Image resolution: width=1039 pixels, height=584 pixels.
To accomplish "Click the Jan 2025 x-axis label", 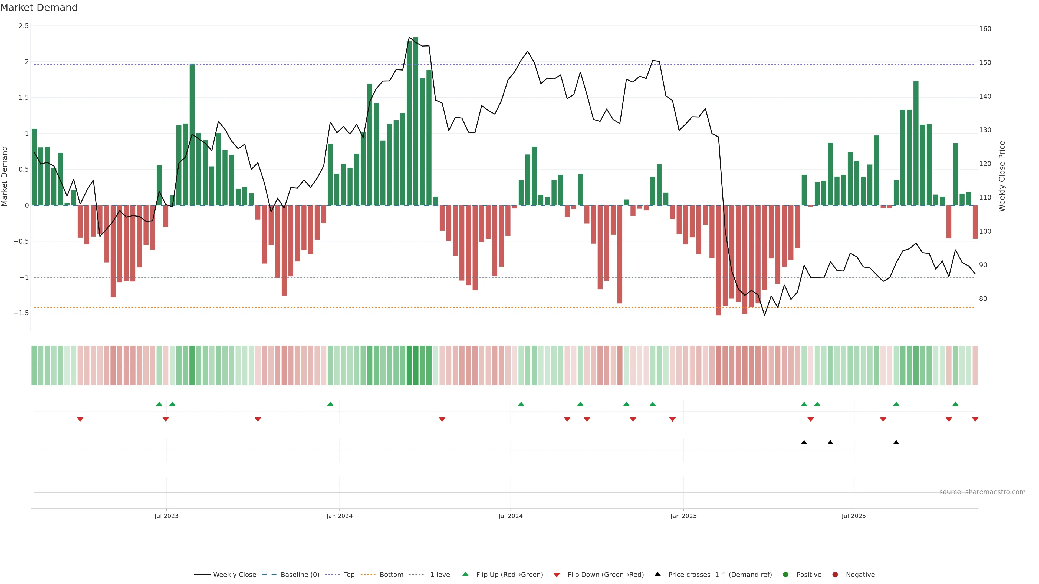I will click(x=683, y=516).
